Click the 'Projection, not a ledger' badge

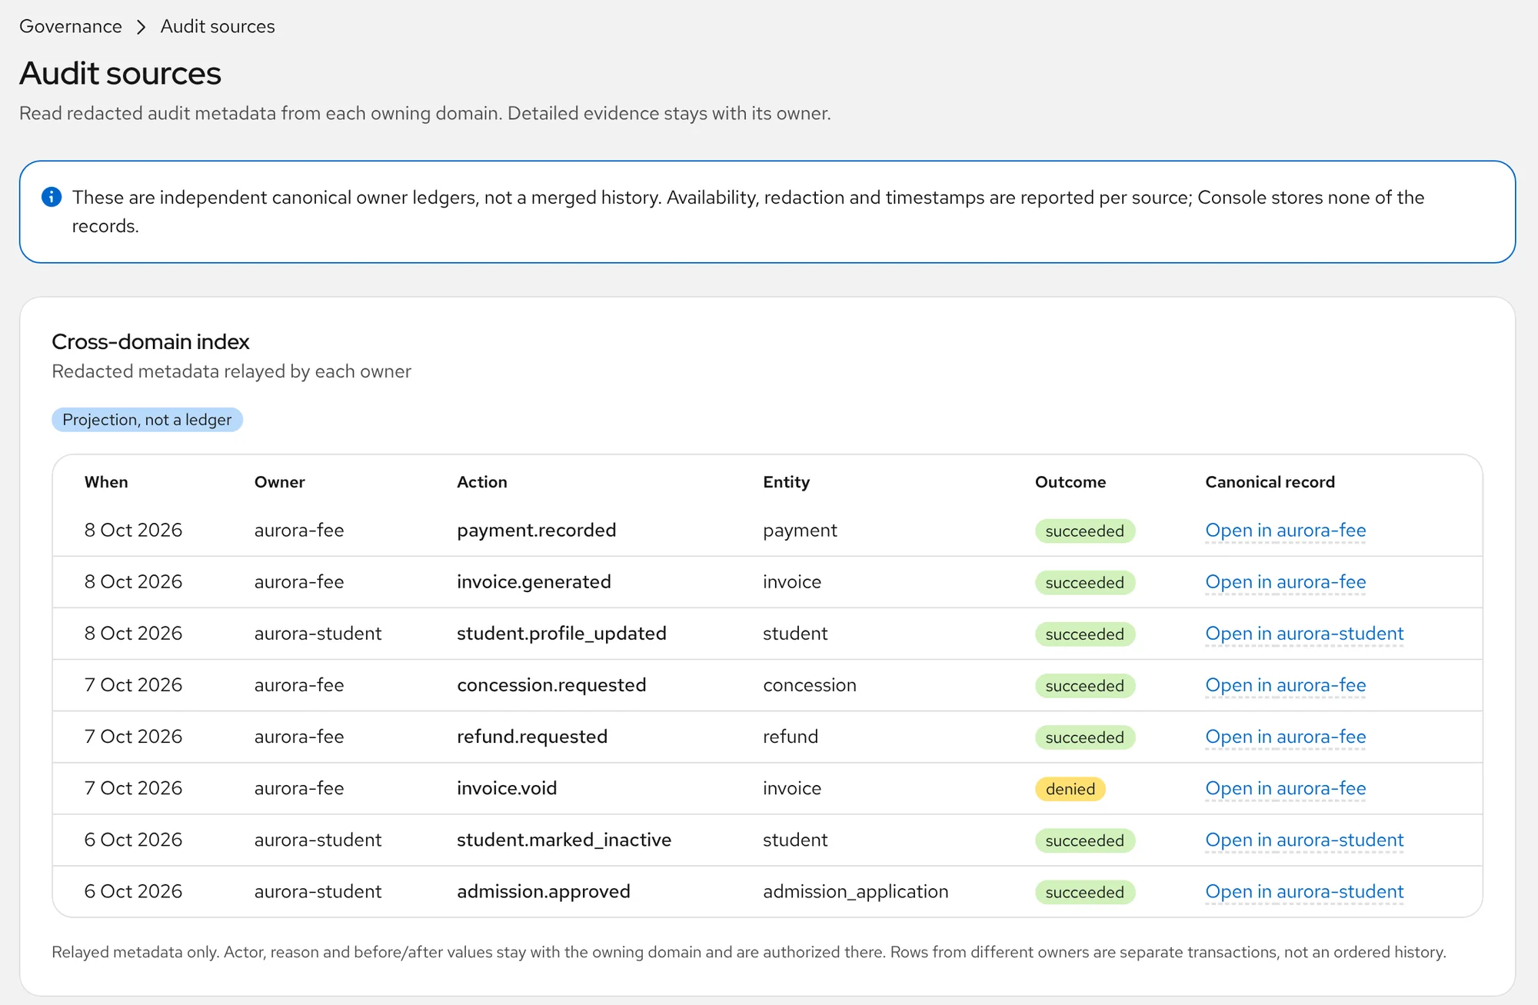pos(147,420)
